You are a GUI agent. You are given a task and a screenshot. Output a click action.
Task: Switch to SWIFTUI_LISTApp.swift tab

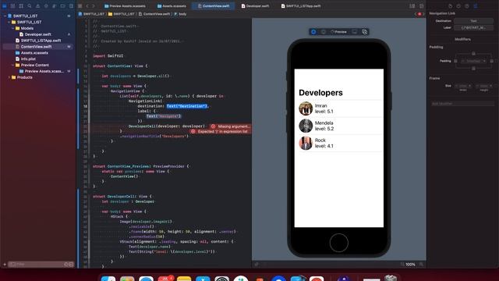[301, 5]
